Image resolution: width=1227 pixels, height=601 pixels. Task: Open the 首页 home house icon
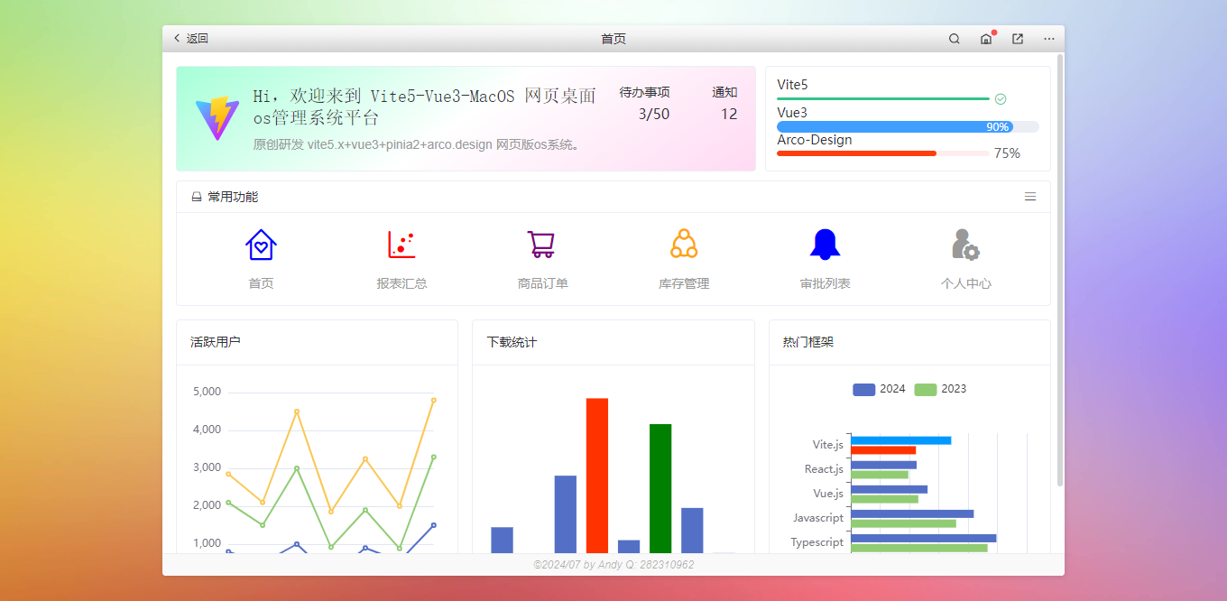point(261,245)
